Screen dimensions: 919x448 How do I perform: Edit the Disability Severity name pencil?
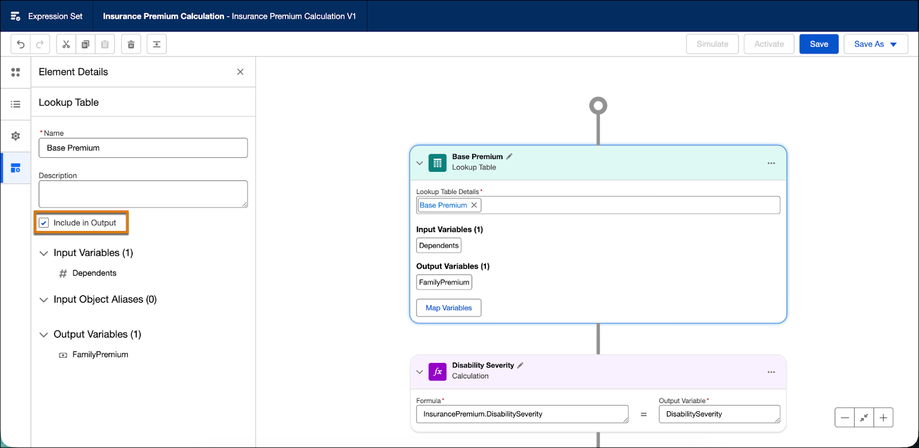point(520,365)
